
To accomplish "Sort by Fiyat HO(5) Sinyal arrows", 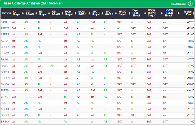I will click(x=145, y=13).
